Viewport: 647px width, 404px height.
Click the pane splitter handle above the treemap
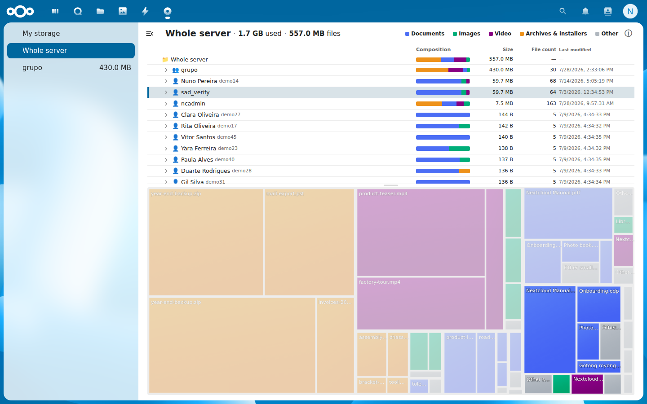[391, 185]
